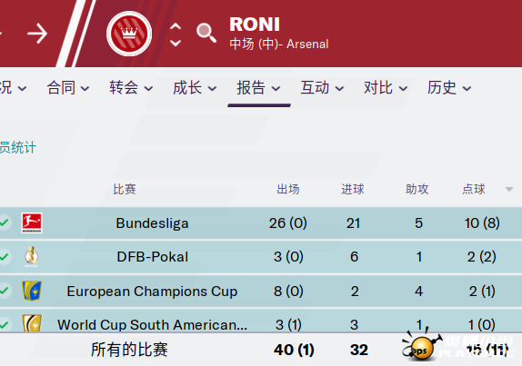Toggle the DFB-Pokal row checkmark
This screenshot has height=366, width=522.
pyautogui.click(x=5, y=257)
